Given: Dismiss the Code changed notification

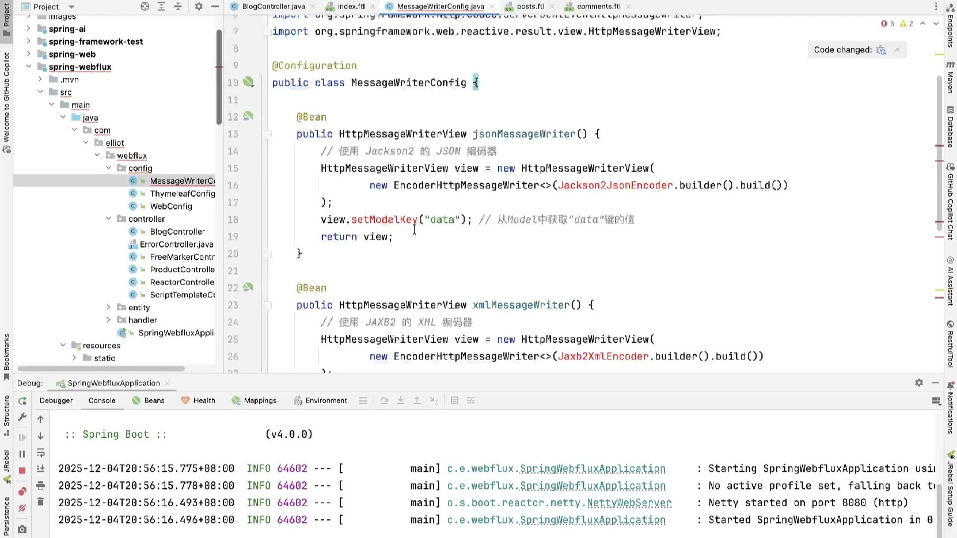Looking at the screenshot, I should click(897, 50).
